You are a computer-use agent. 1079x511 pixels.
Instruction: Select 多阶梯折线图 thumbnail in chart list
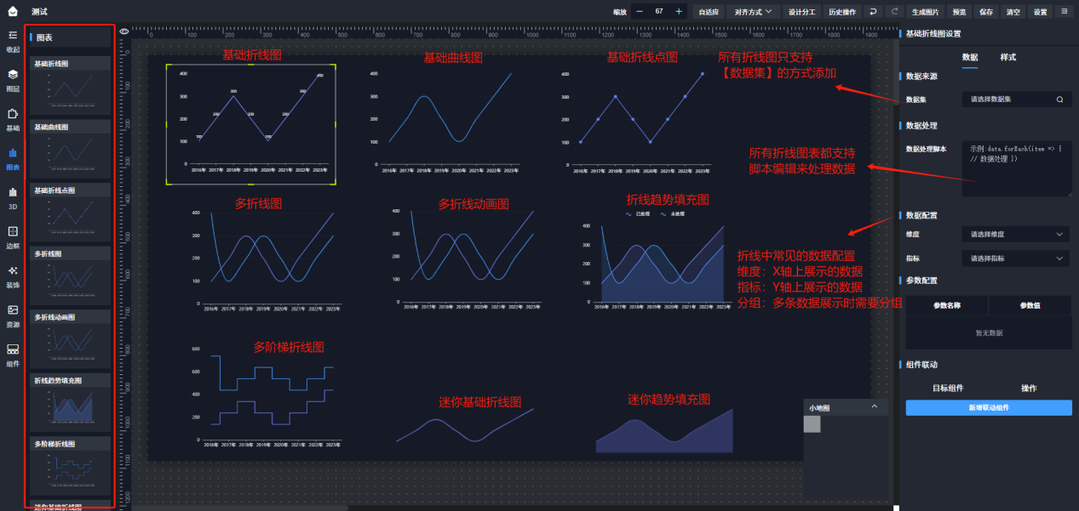70,468
